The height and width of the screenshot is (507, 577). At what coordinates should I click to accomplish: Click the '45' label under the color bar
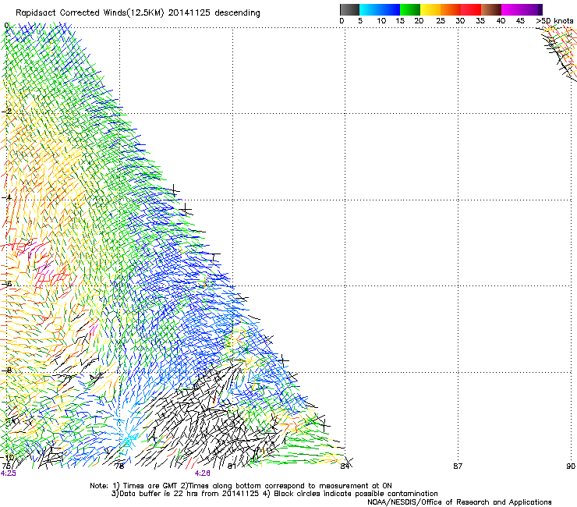point(520,21)
